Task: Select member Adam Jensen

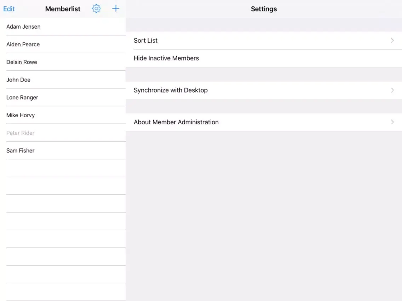Action: 63,26
